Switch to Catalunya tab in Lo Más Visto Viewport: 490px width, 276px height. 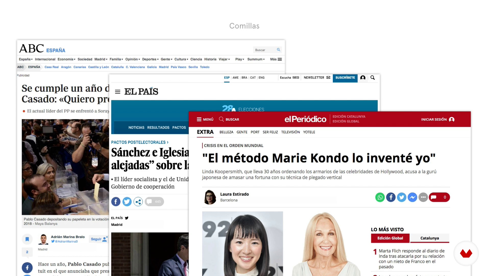[x=430, y=238]
